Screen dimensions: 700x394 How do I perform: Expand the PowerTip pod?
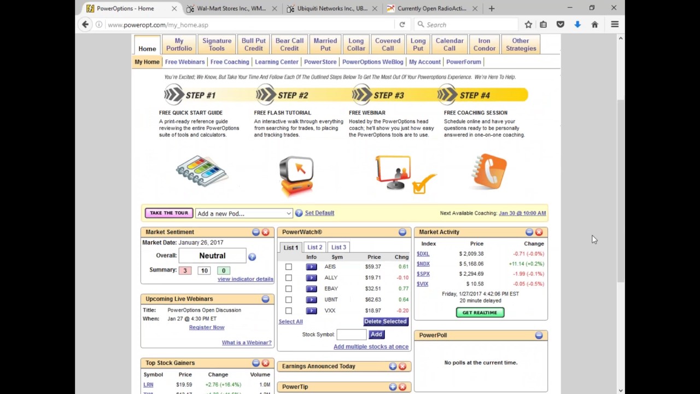tap(393, 387)
